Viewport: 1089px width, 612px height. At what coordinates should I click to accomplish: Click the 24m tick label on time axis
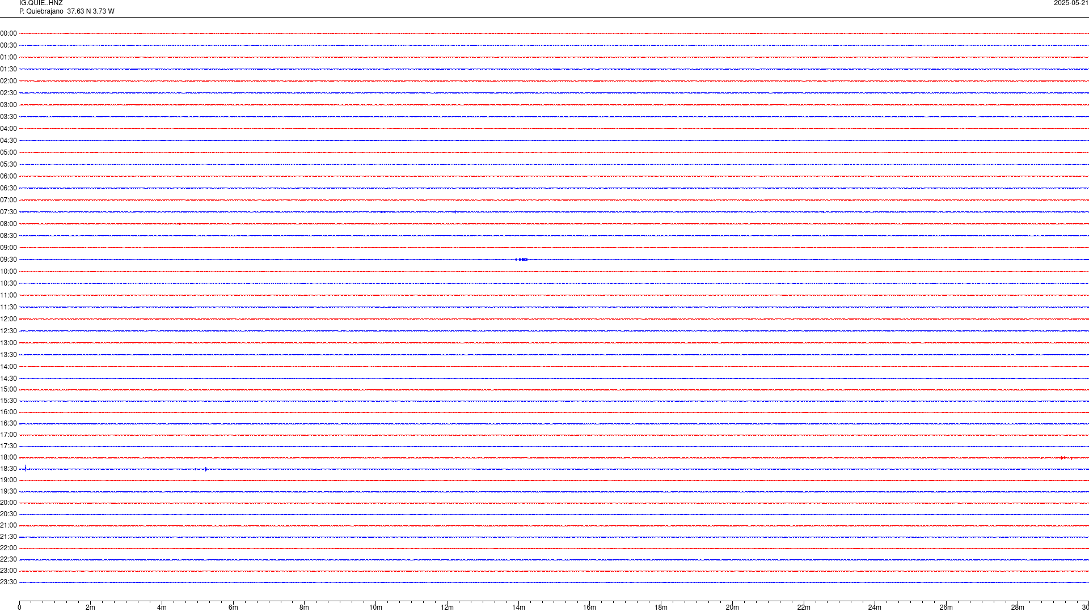(875, 607)
